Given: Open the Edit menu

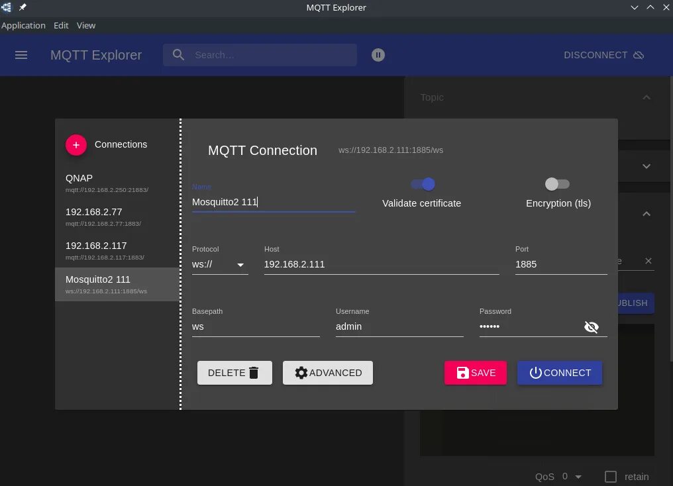Looking at the screenshot, I should pos(61,25).
